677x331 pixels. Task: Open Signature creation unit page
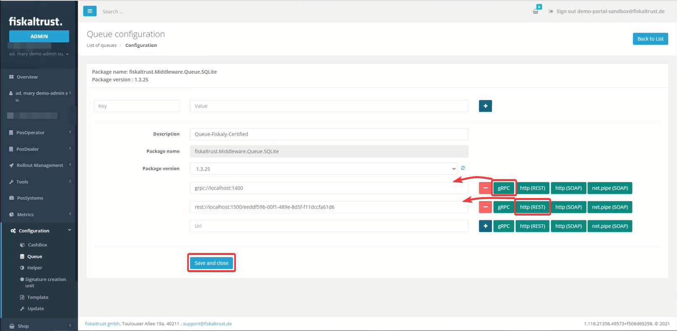tap(45, 282)
